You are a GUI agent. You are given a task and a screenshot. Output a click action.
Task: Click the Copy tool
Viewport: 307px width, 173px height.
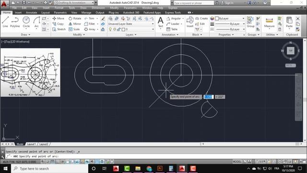pos(58,24)
